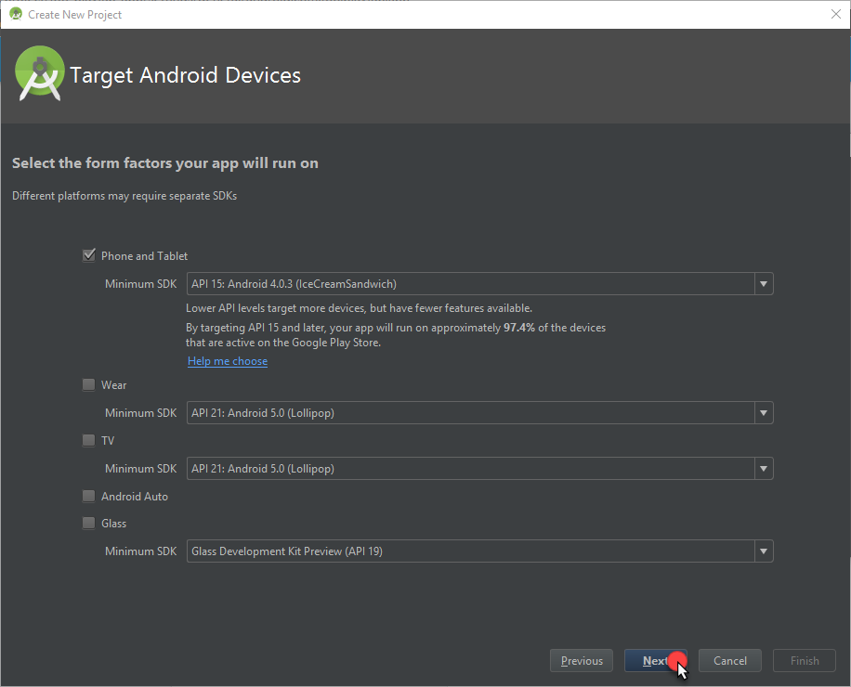Click the Android mascot logo in the header
Viewport: 851px width, 687px height.
click(39, 74)
